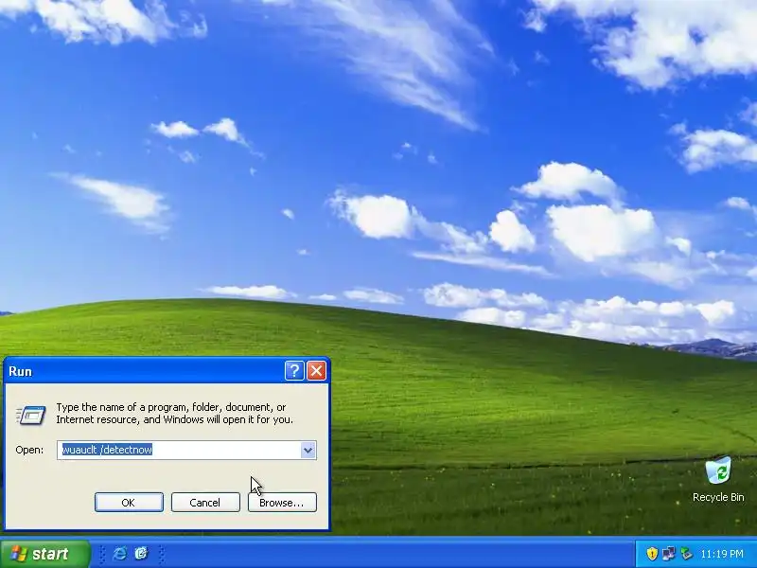Click the Browse... button

282,503
